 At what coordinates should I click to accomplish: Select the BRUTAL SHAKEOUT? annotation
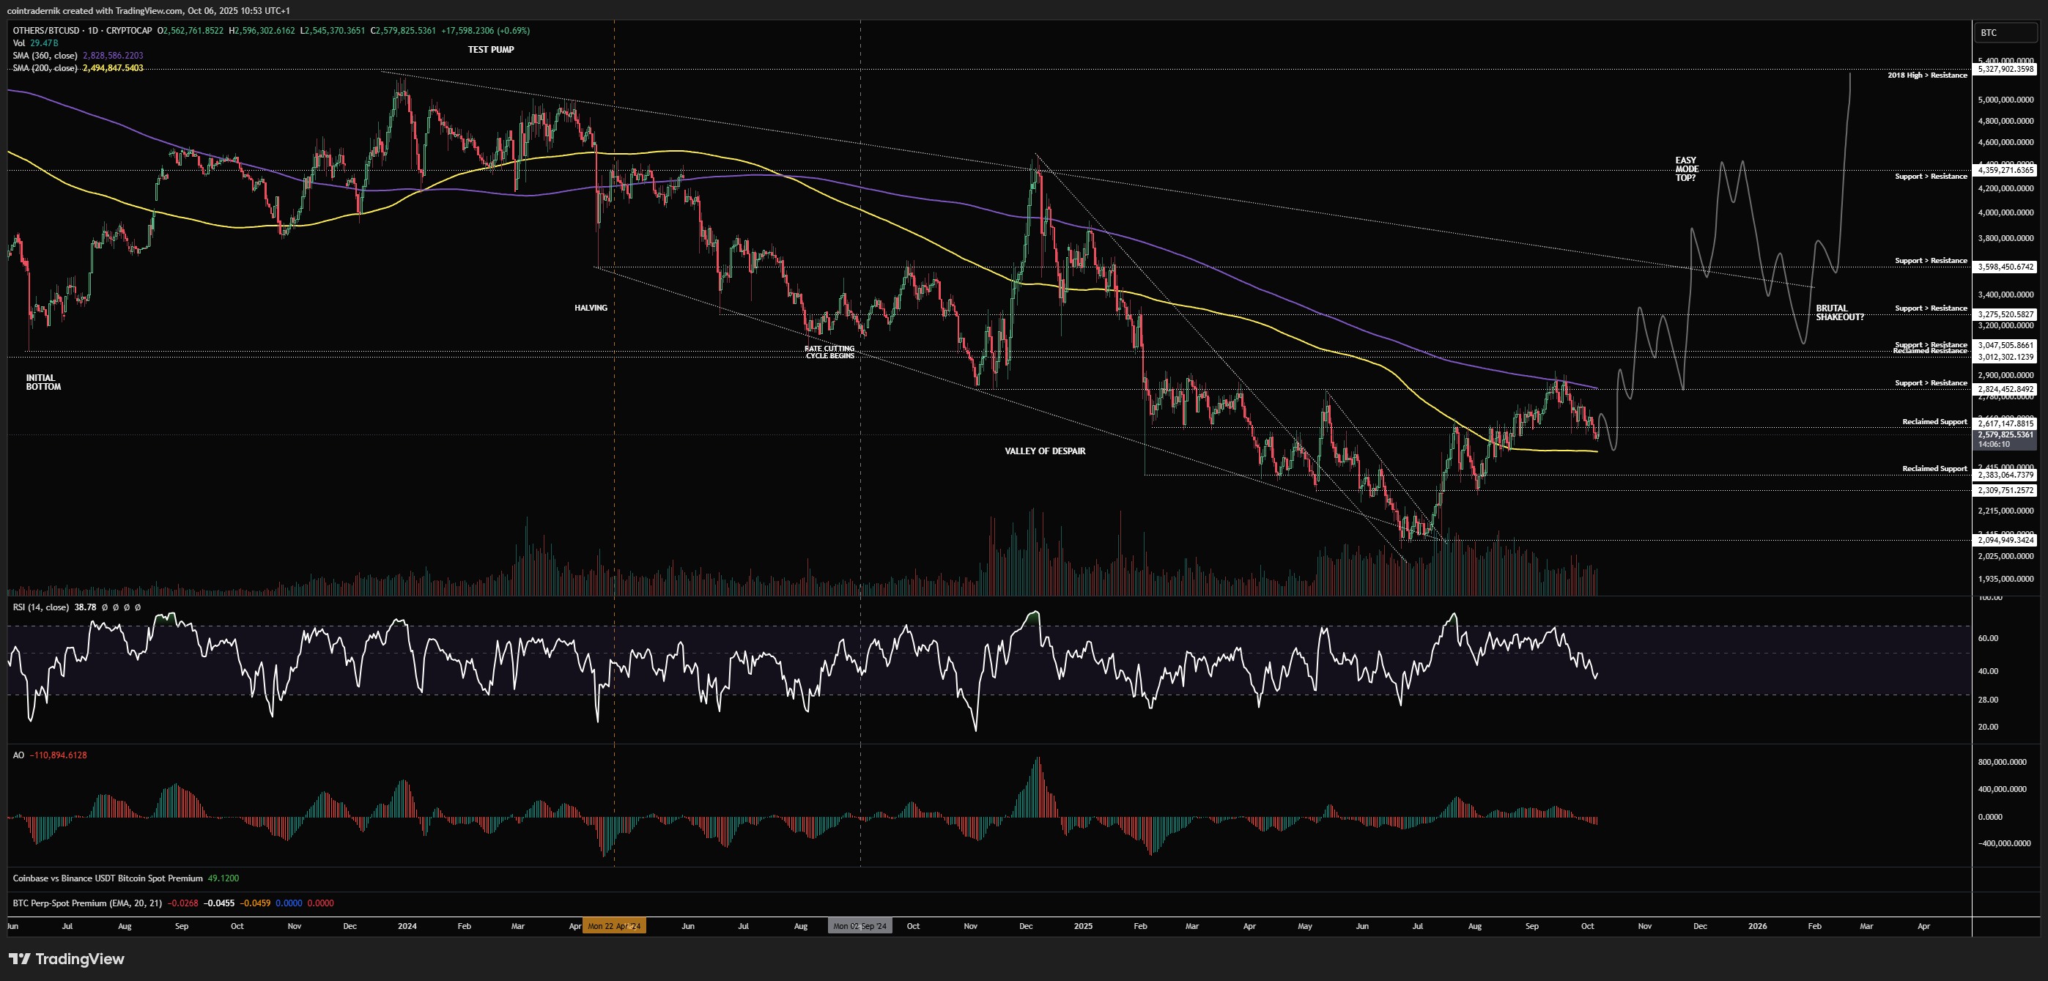(1839, 312)
